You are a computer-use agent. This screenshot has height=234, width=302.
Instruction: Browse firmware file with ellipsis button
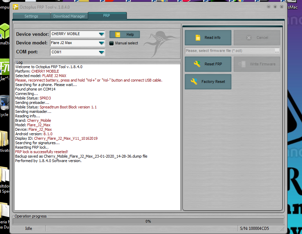click(277, 51)
